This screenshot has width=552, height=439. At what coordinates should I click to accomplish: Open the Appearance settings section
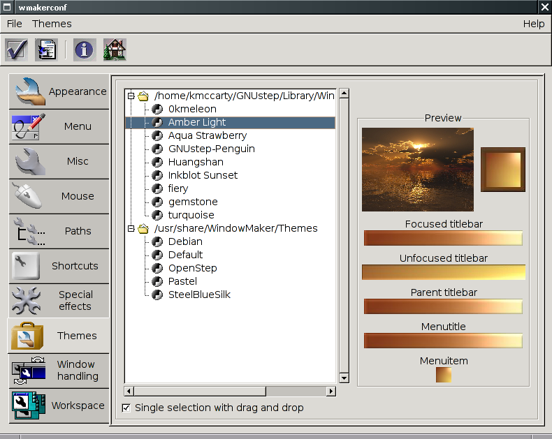(59, 91)
